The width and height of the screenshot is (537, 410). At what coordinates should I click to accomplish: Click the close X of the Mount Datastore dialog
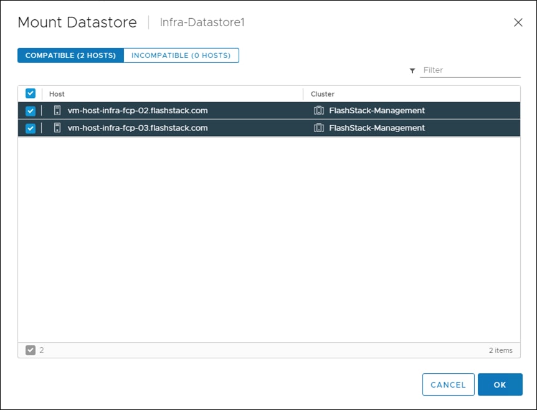pos(518,22)
